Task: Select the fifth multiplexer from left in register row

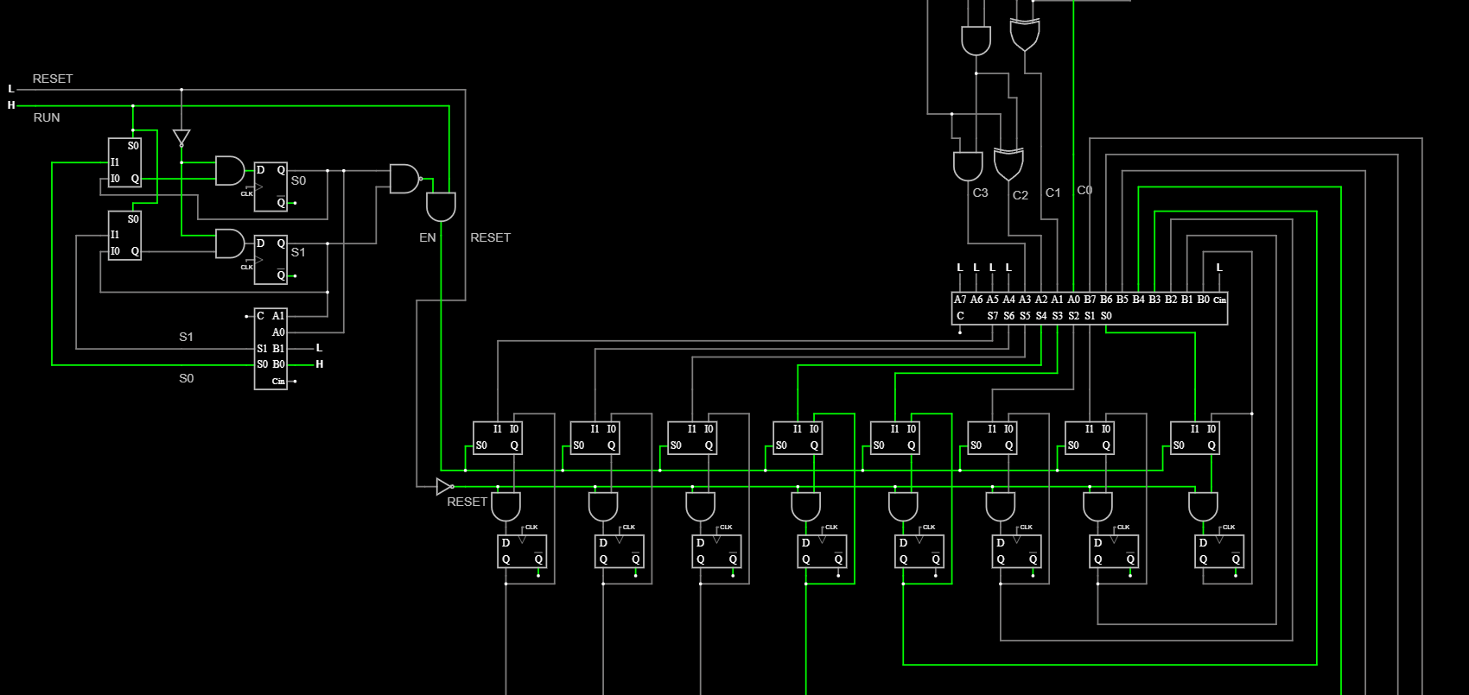Action: click(x=895, y=438)
